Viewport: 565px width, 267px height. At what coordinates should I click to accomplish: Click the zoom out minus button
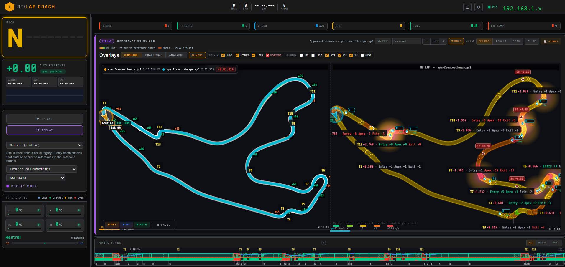click(426, 41)
